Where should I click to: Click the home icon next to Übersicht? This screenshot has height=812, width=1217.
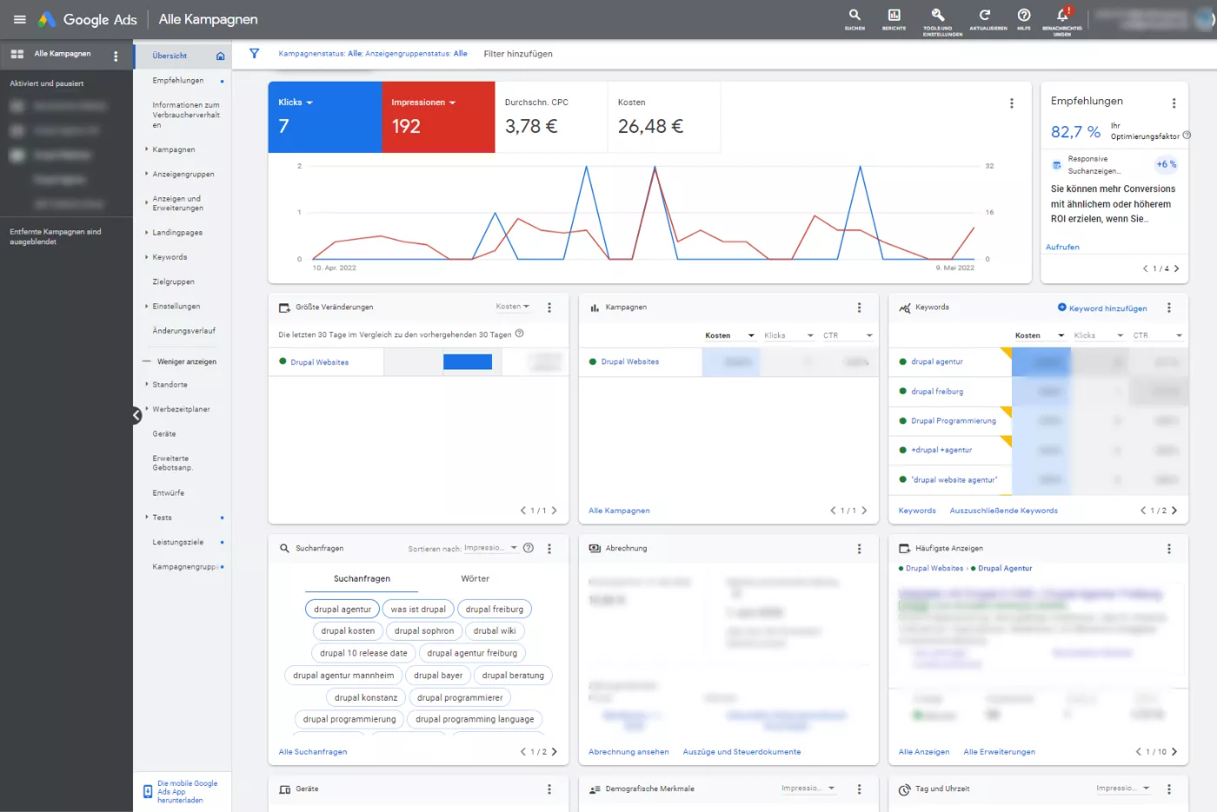220,56
